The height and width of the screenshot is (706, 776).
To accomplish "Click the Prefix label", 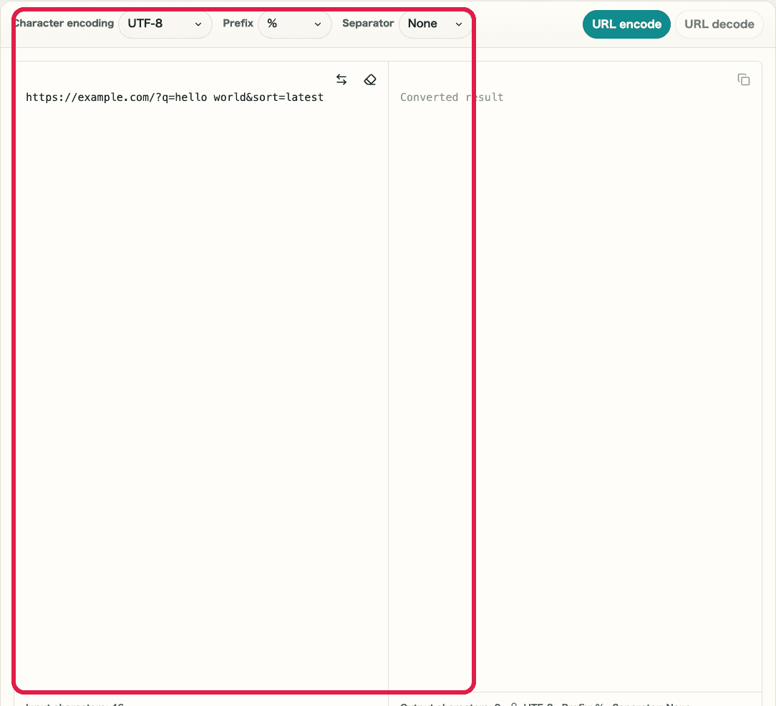I will pos(238,23).
